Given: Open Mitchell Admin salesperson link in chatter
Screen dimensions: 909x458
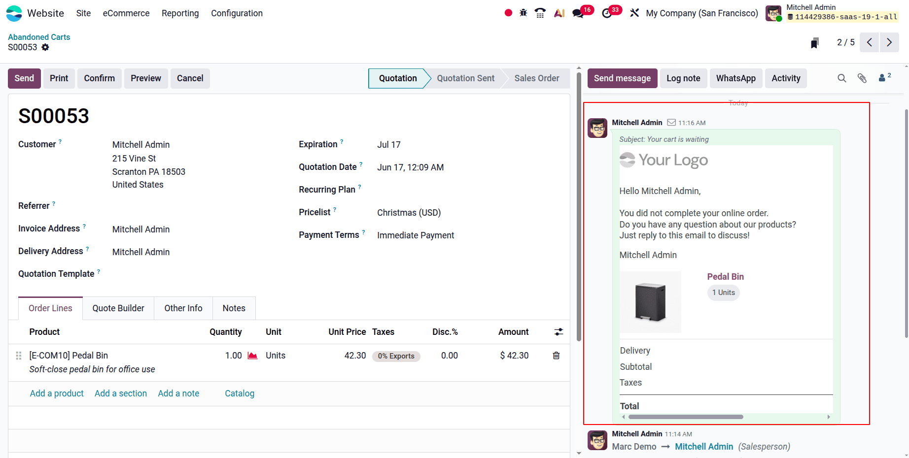Looking at the screenshot, I should [704, 447].
